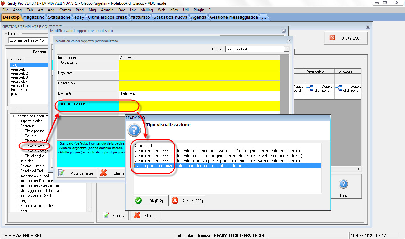Expand the Messaggi e testi delle email node

[17, 191]
